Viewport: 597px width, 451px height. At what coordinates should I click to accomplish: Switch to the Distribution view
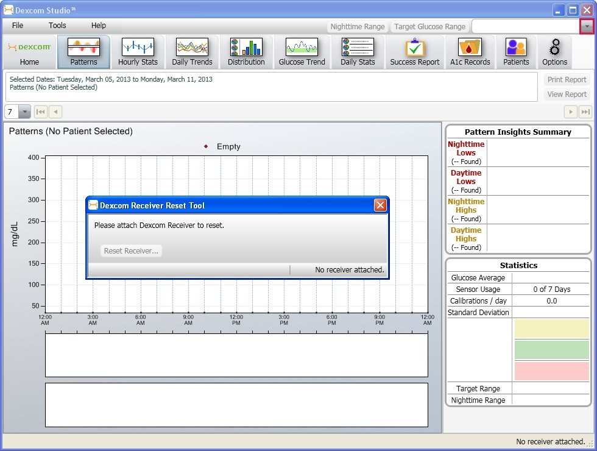pos(246,52)
